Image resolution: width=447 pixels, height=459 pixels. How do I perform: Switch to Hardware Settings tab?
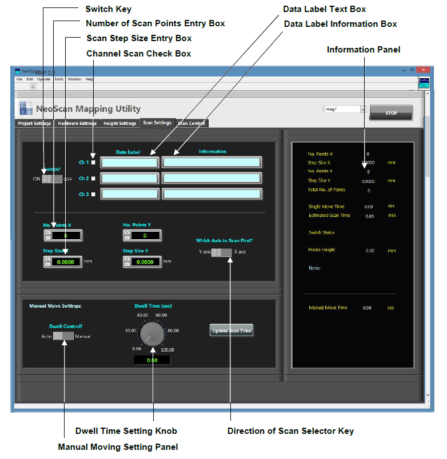click(x=77, y=123)
